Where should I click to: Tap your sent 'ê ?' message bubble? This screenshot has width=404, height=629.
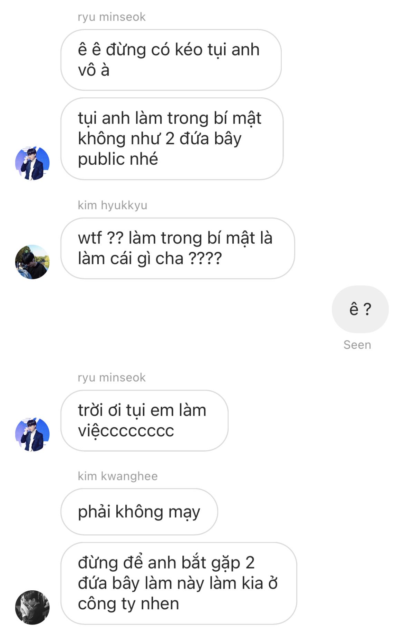[x=360, y=309]
